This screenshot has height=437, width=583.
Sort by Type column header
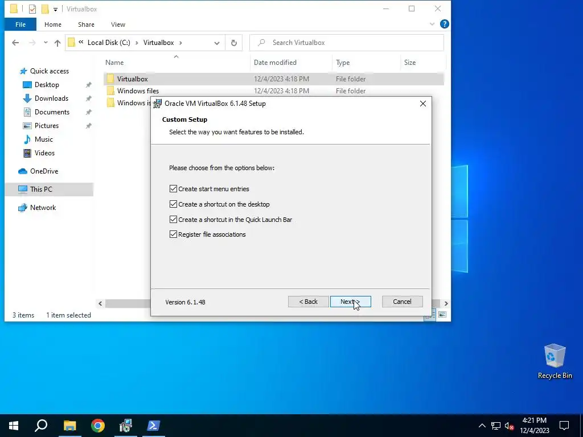tap(343, 63)
